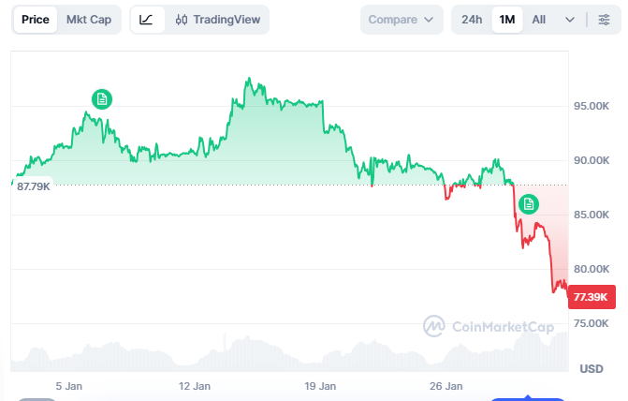This screenshot has width=628, height=401.
Task: Click the 26 Jan date label
Action: [x=446, y=385]
